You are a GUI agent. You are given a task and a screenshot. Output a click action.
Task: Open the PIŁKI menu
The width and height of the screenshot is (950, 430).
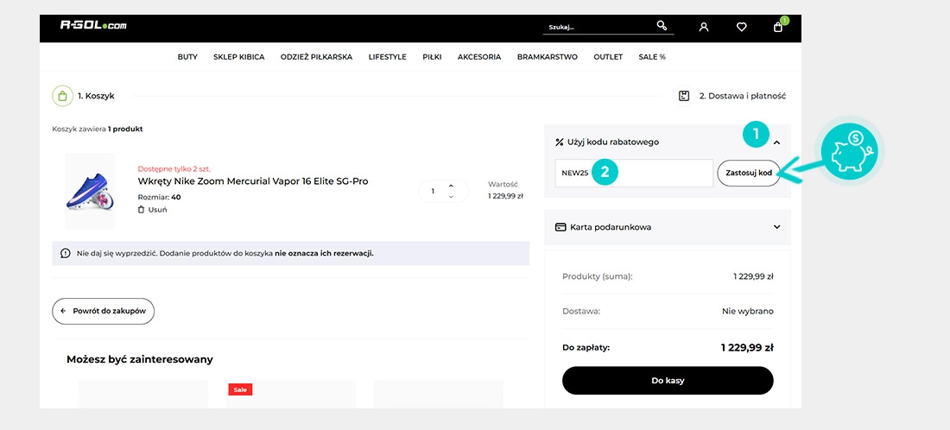(x=432, y=57)
